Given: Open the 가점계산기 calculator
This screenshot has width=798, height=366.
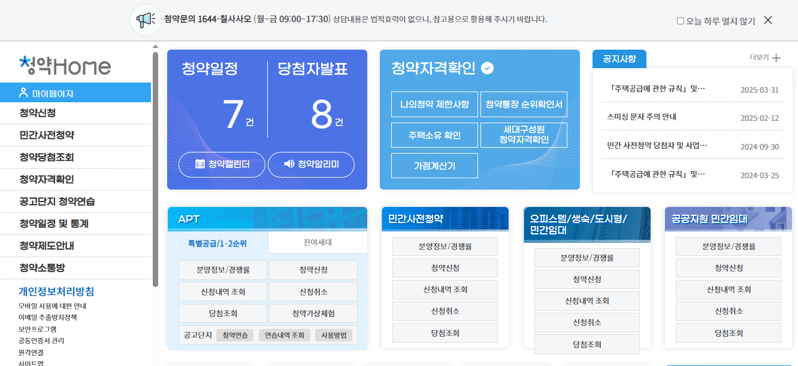Looking at the screenshot, I should [x=434, y=165].
